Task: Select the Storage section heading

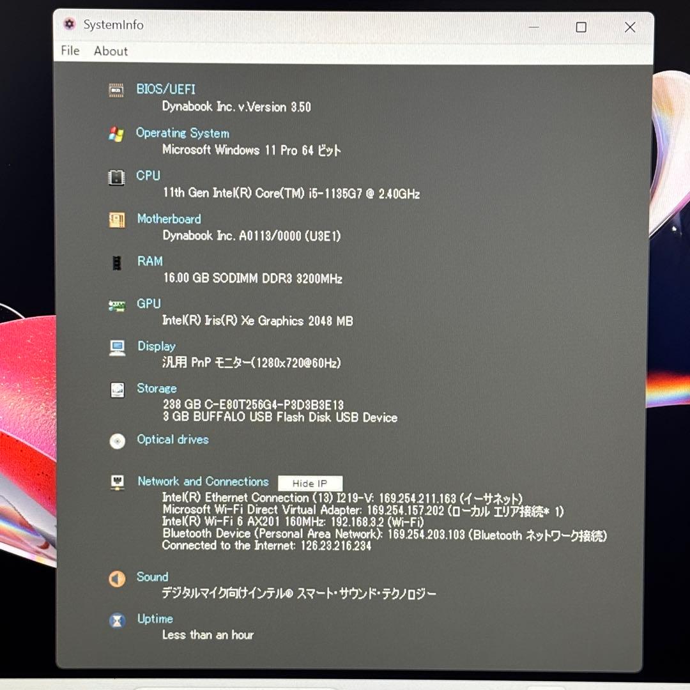Action: point(157,388)
